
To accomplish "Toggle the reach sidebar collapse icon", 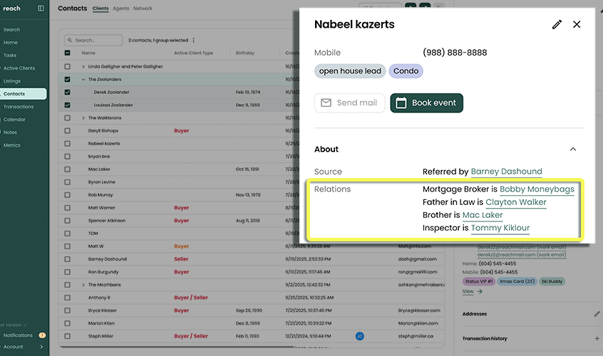I will (41, 9).
